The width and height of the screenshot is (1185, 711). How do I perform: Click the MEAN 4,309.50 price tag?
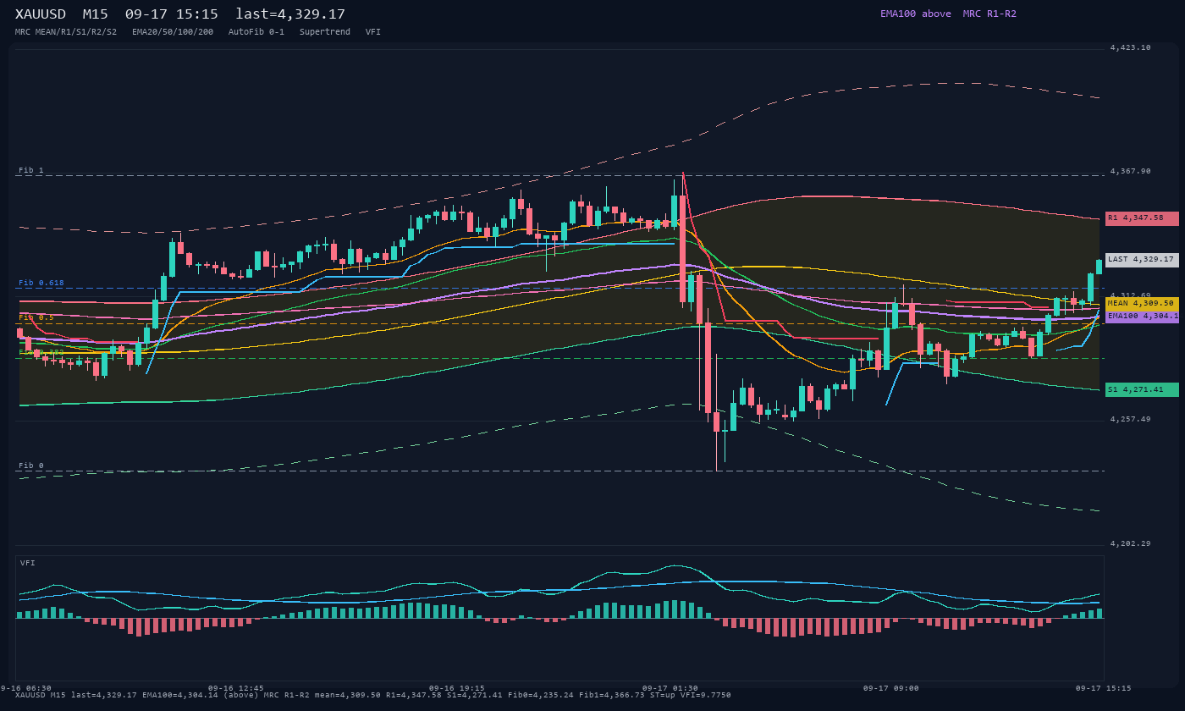(1142, 303)
